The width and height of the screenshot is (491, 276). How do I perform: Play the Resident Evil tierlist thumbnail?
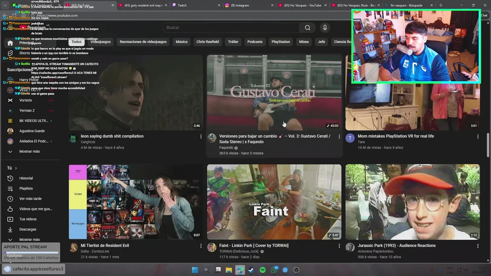point(136,202)
